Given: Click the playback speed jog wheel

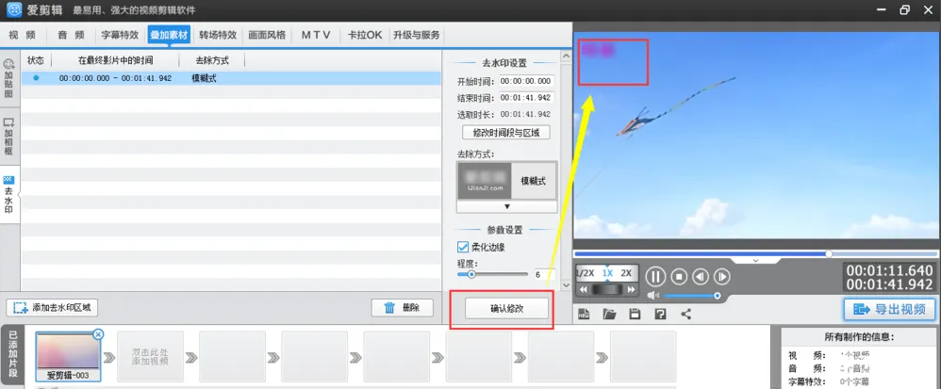Looking at the screenshot, I should (x=606, y=289).
